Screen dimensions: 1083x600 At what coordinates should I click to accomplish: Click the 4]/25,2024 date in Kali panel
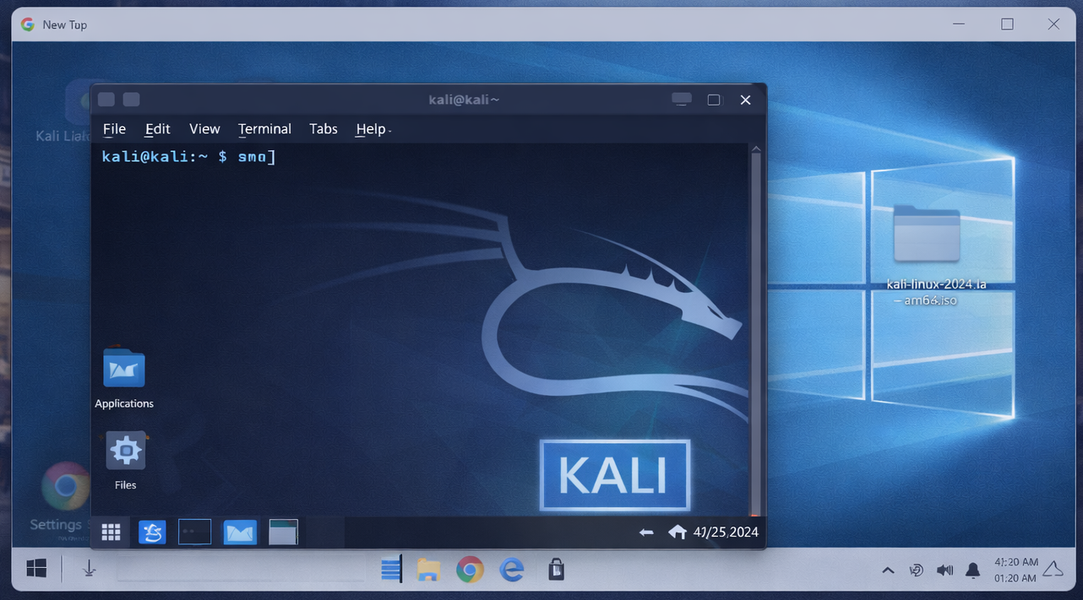(x=726, y=532)
